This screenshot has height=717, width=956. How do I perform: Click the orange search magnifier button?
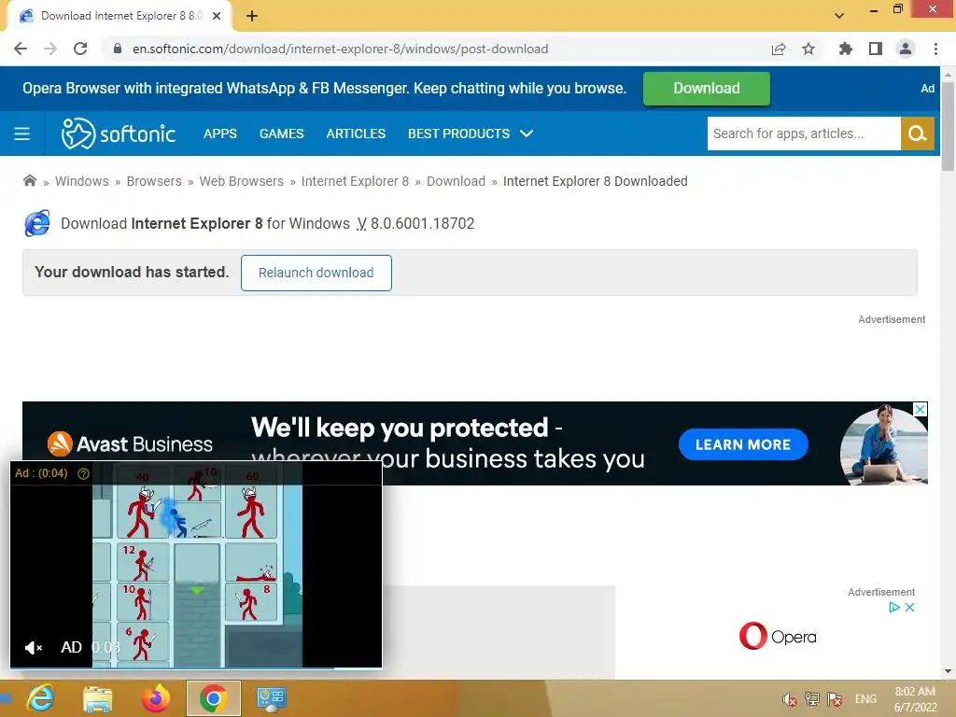pos(917,134)
